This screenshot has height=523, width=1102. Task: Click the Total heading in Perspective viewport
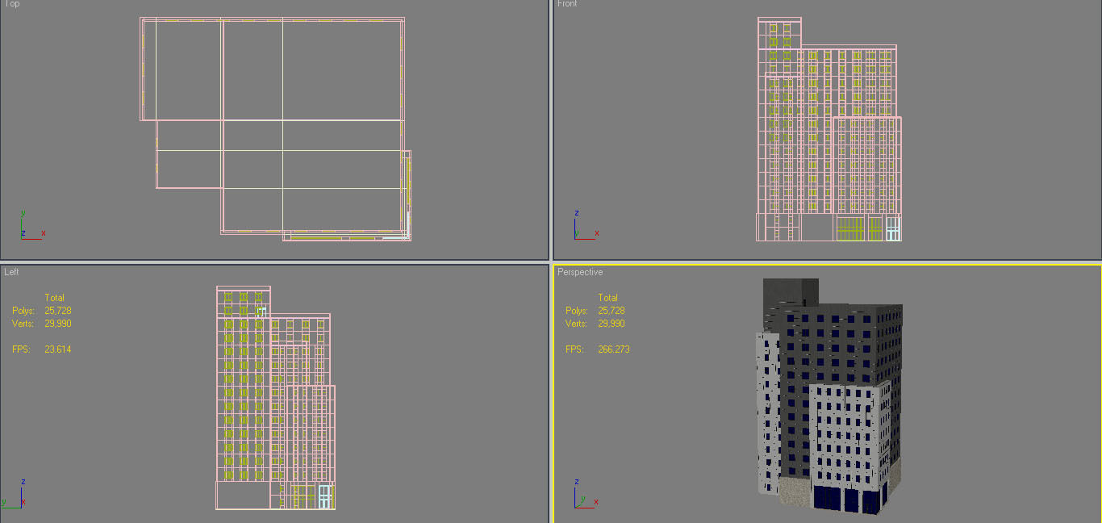[608, 298]
